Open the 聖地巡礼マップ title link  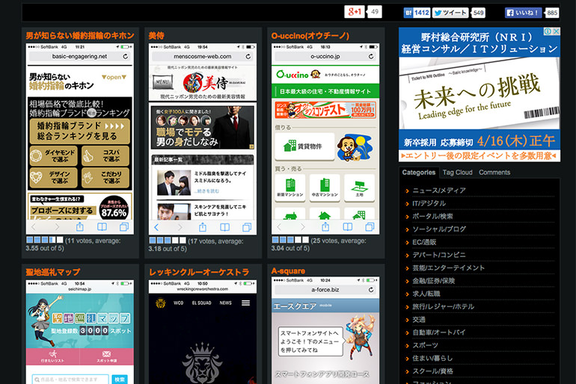[x=53, y=272]
